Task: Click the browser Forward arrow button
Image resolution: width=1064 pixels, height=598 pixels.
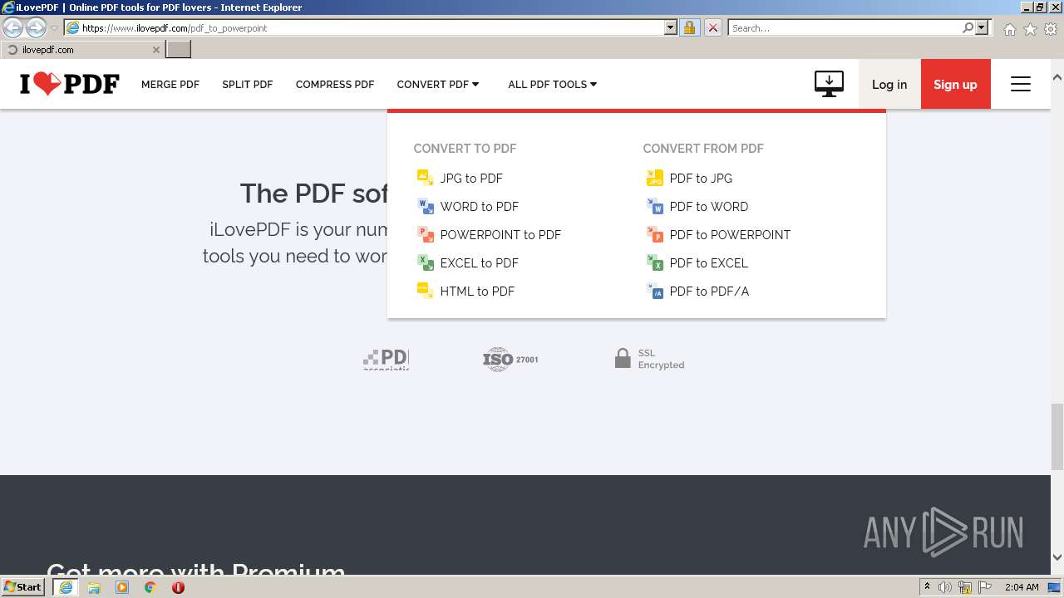Action: [36, 27]
